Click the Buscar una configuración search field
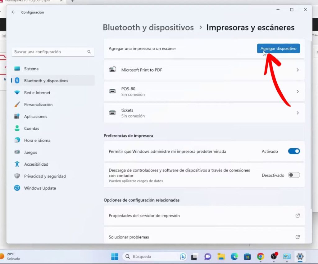 click(50, 52)
